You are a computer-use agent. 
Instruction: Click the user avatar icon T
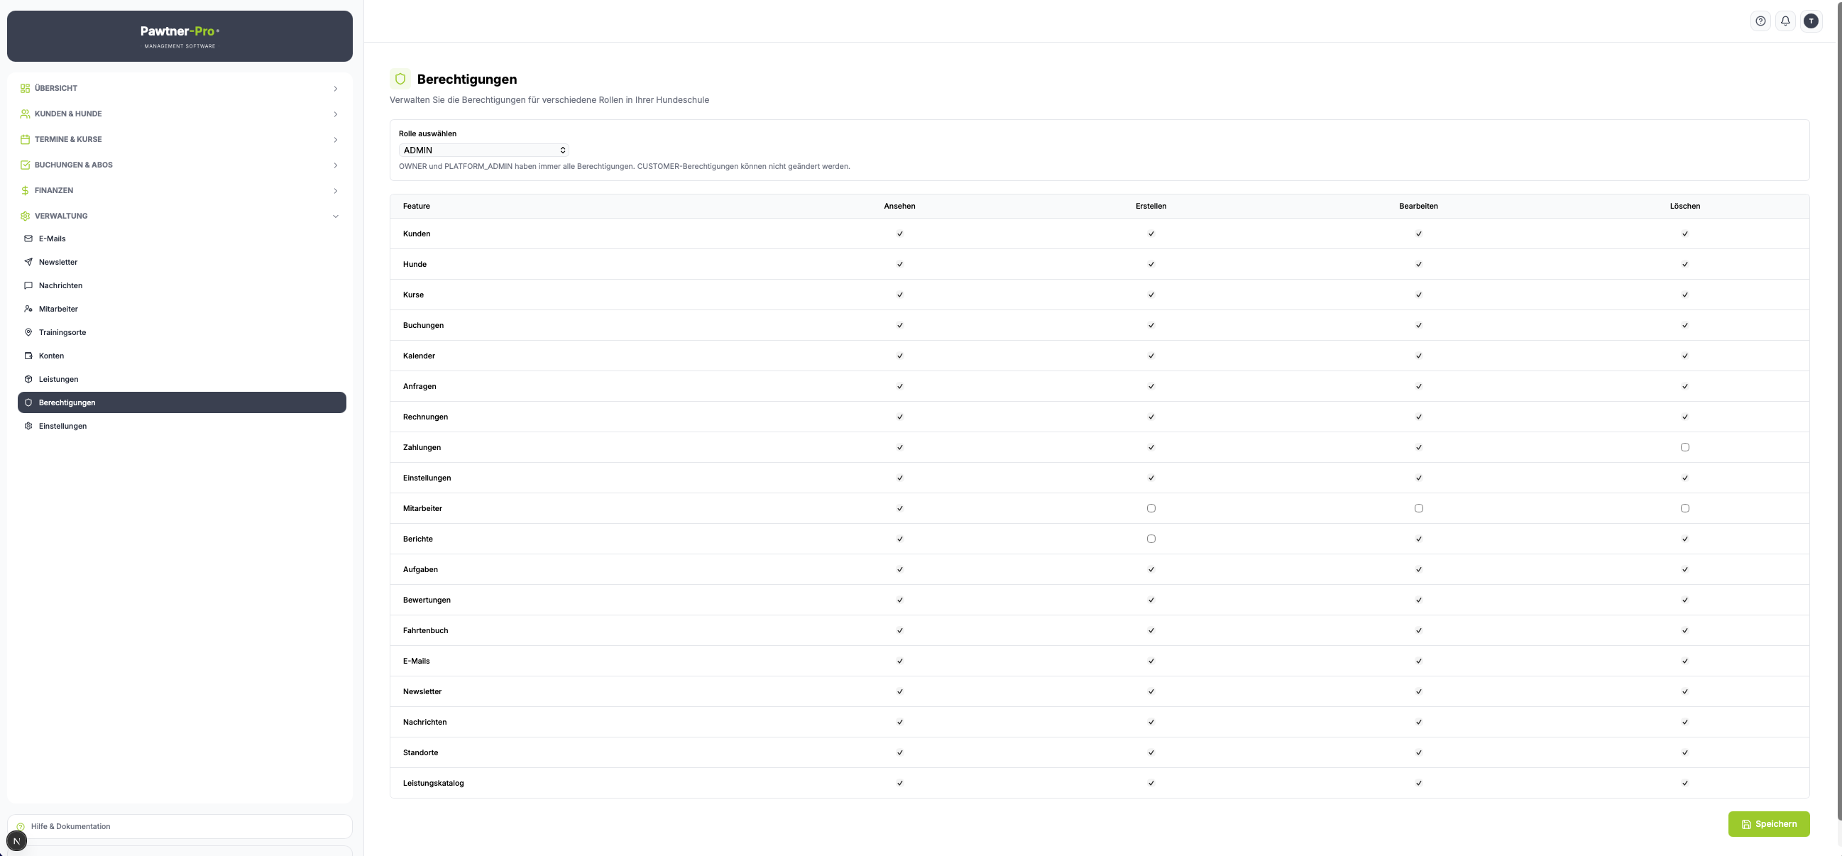pos(1811,21)
